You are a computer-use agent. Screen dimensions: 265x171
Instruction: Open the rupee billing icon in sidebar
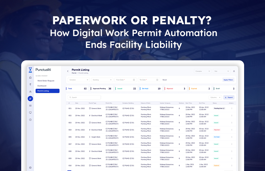(31, 84)
